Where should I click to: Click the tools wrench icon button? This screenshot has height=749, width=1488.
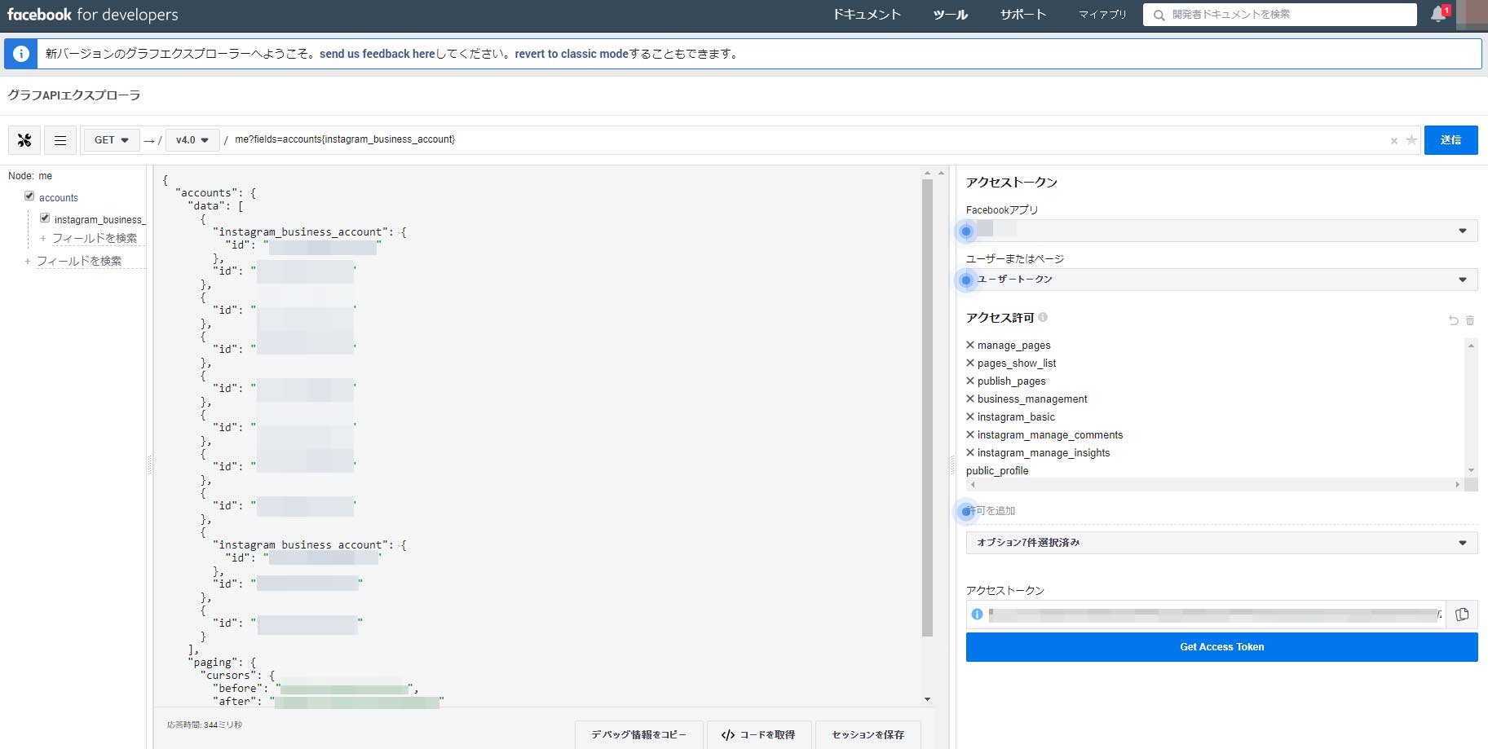point(24,140)
